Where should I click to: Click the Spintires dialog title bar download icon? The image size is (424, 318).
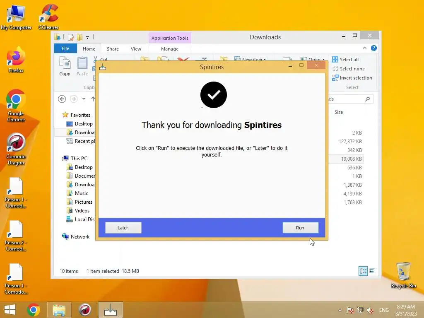tap(103, 67)
